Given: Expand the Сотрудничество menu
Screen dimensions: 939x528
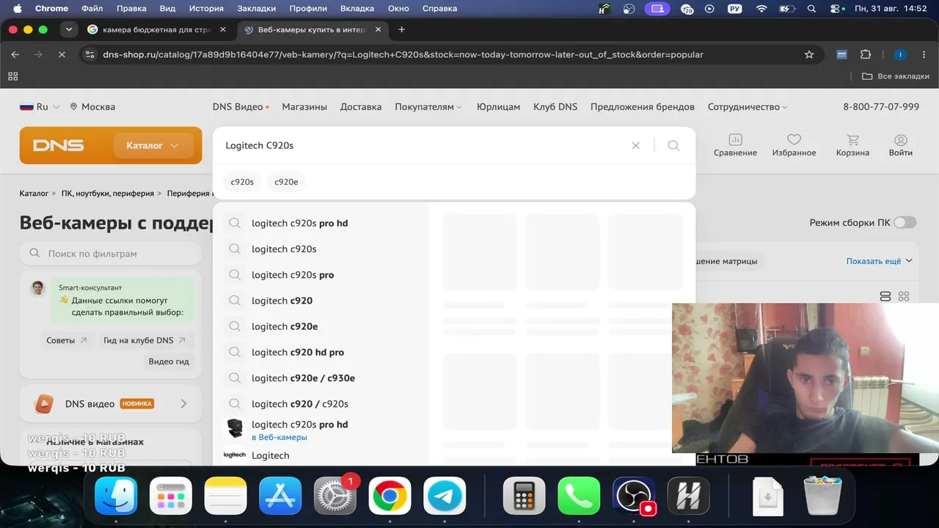Looking at the screenshot, I should coord(748,106).
